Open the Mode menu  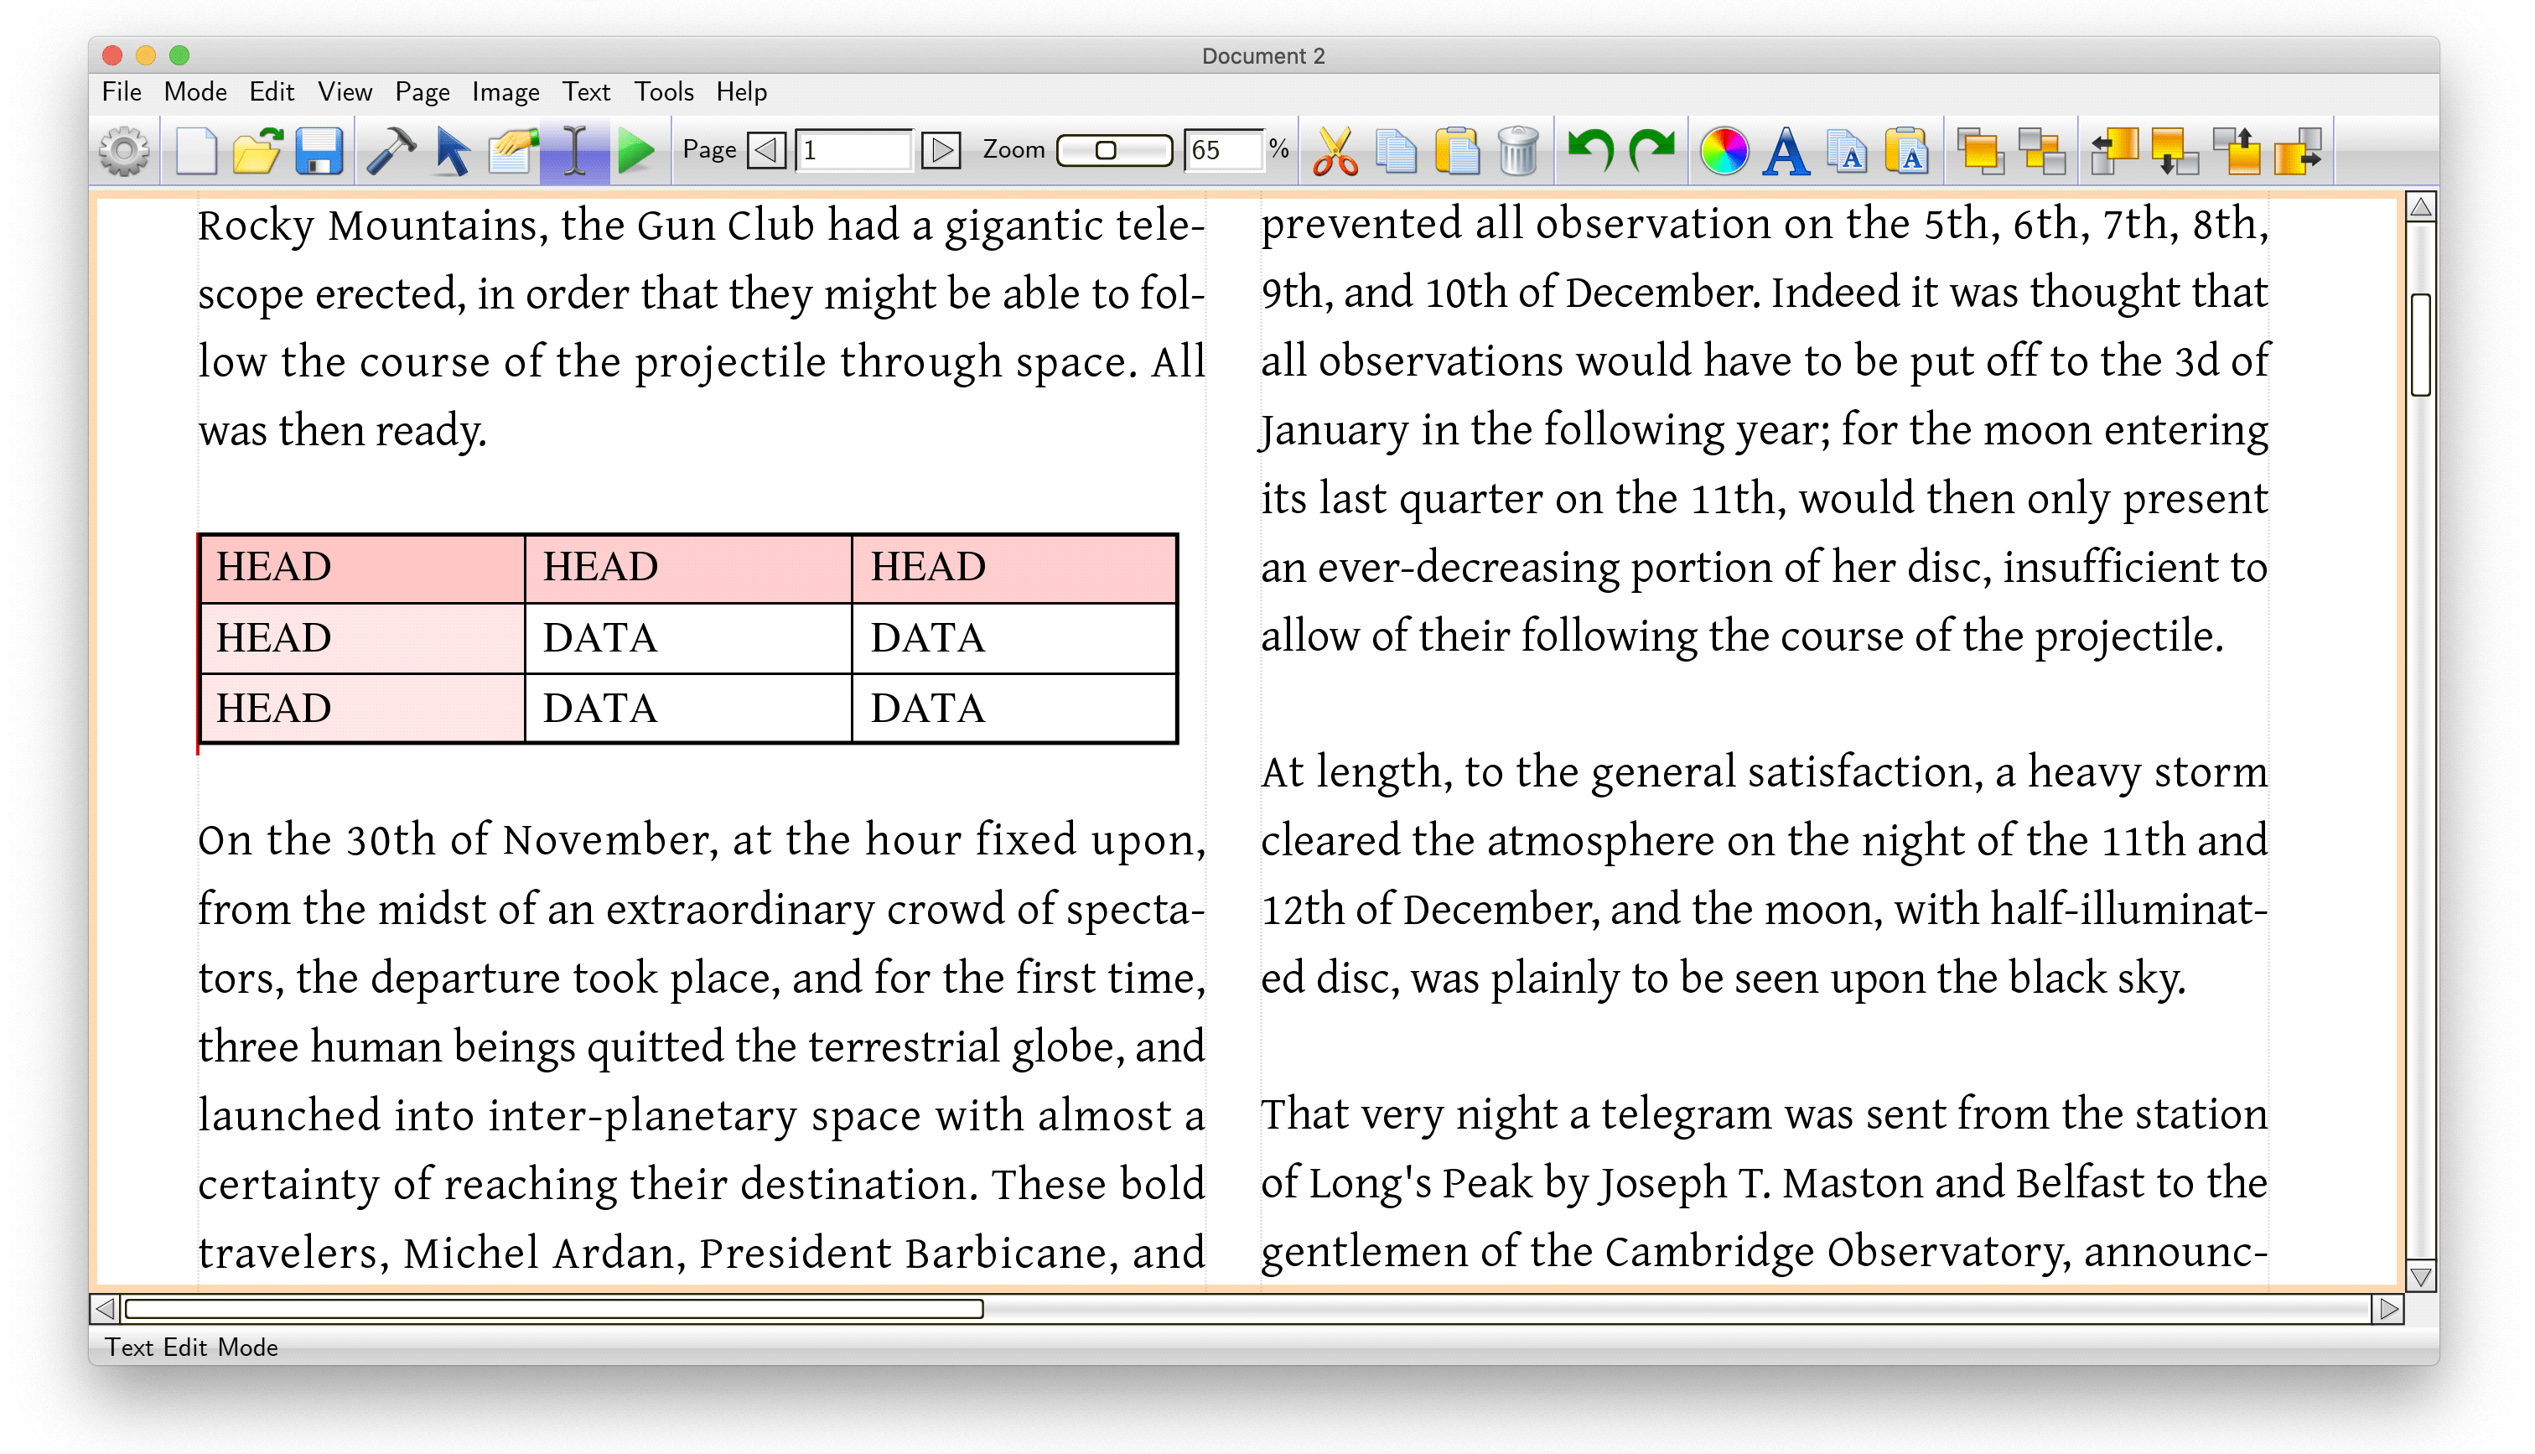(x=195, y=92)
